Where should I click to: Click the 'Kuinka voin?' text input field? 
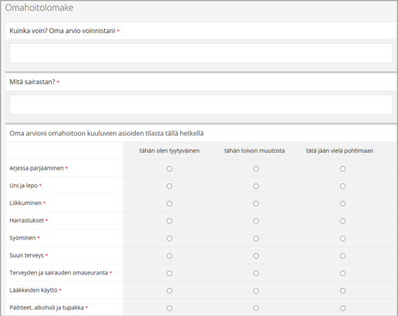pos(201,53)
